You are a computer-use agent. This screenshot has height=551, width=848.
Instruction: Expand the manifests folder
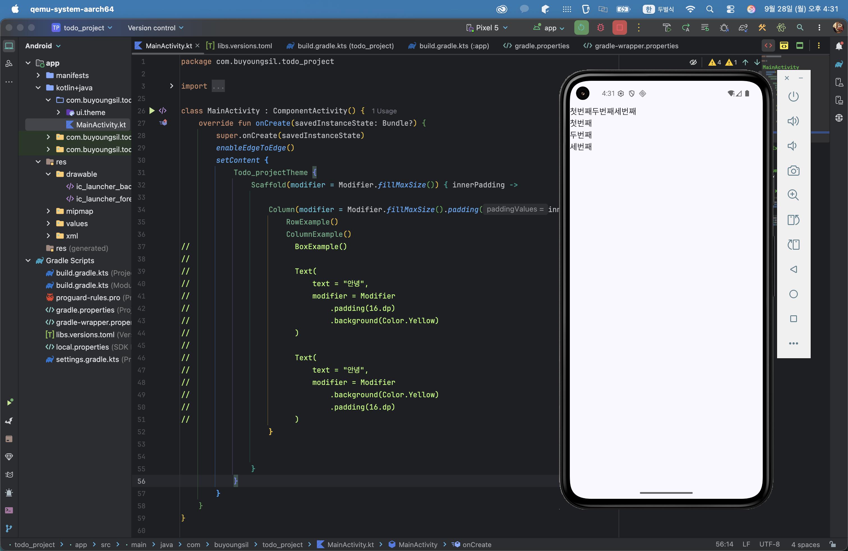38,75
